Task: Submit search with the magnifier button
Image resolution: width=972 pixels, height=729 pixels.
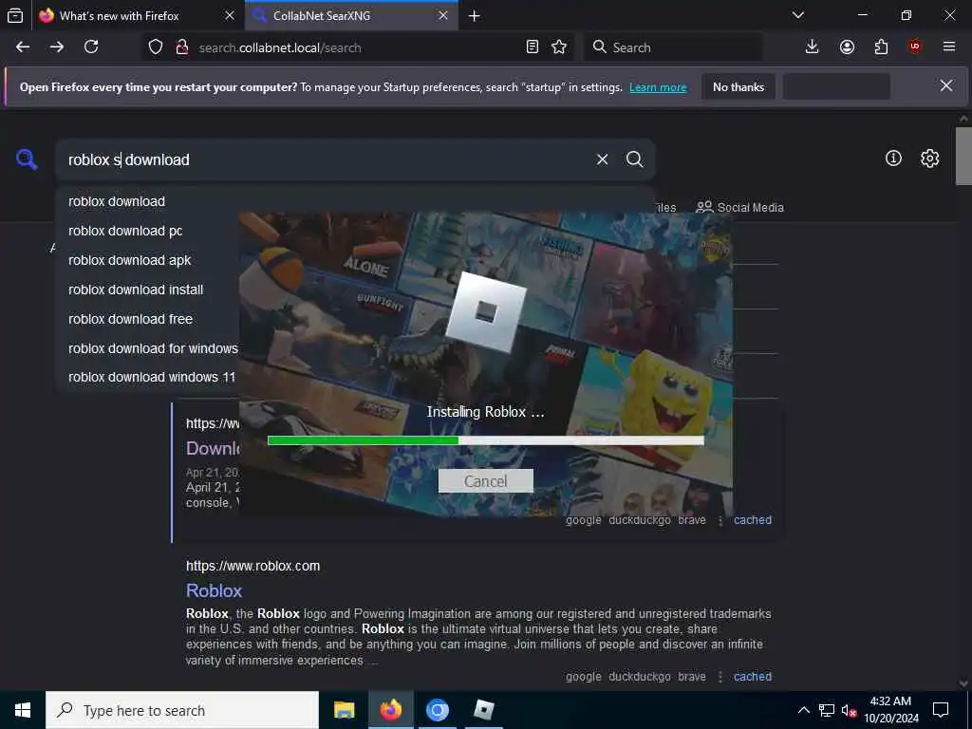Action: point(634,159)
